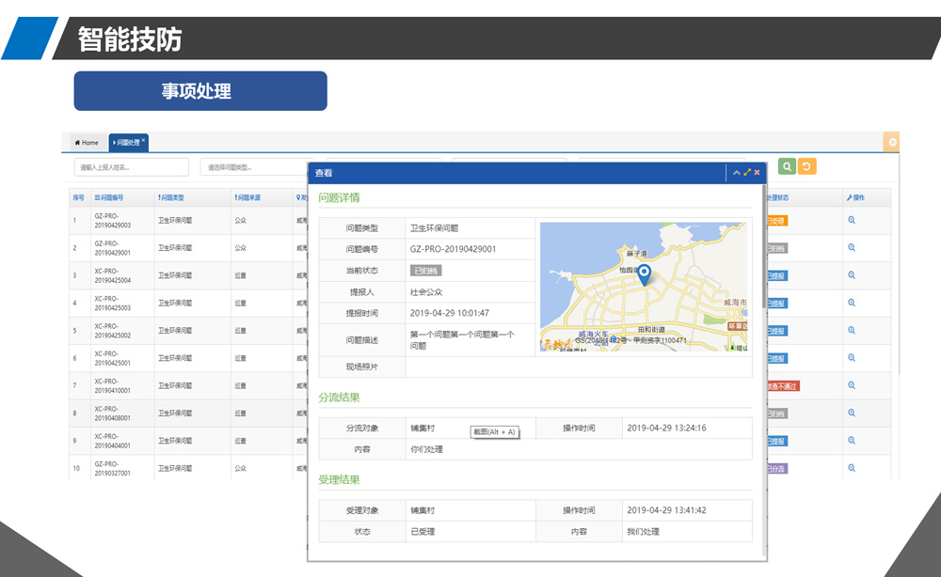View details magnifier for row GZ-PRO-20190327001
Image resolution: width=941 pixels, height=577 pixels.
click(x=852, y=468)
